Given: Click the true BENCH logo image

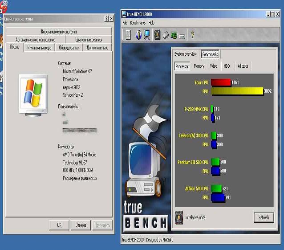Looking at the screenshot, I should [x=145, y=217].
